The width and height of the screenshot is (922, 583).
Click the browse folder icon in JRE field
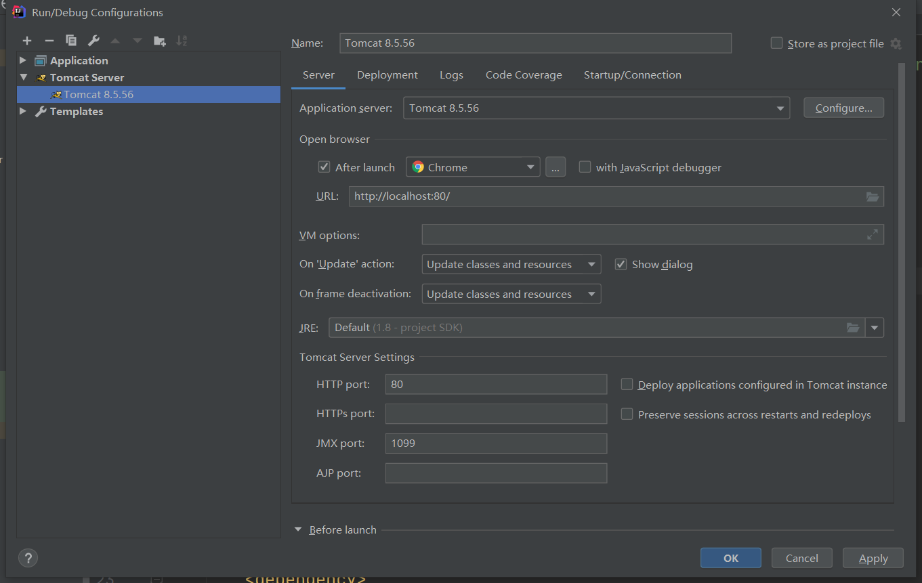[853, 328]
